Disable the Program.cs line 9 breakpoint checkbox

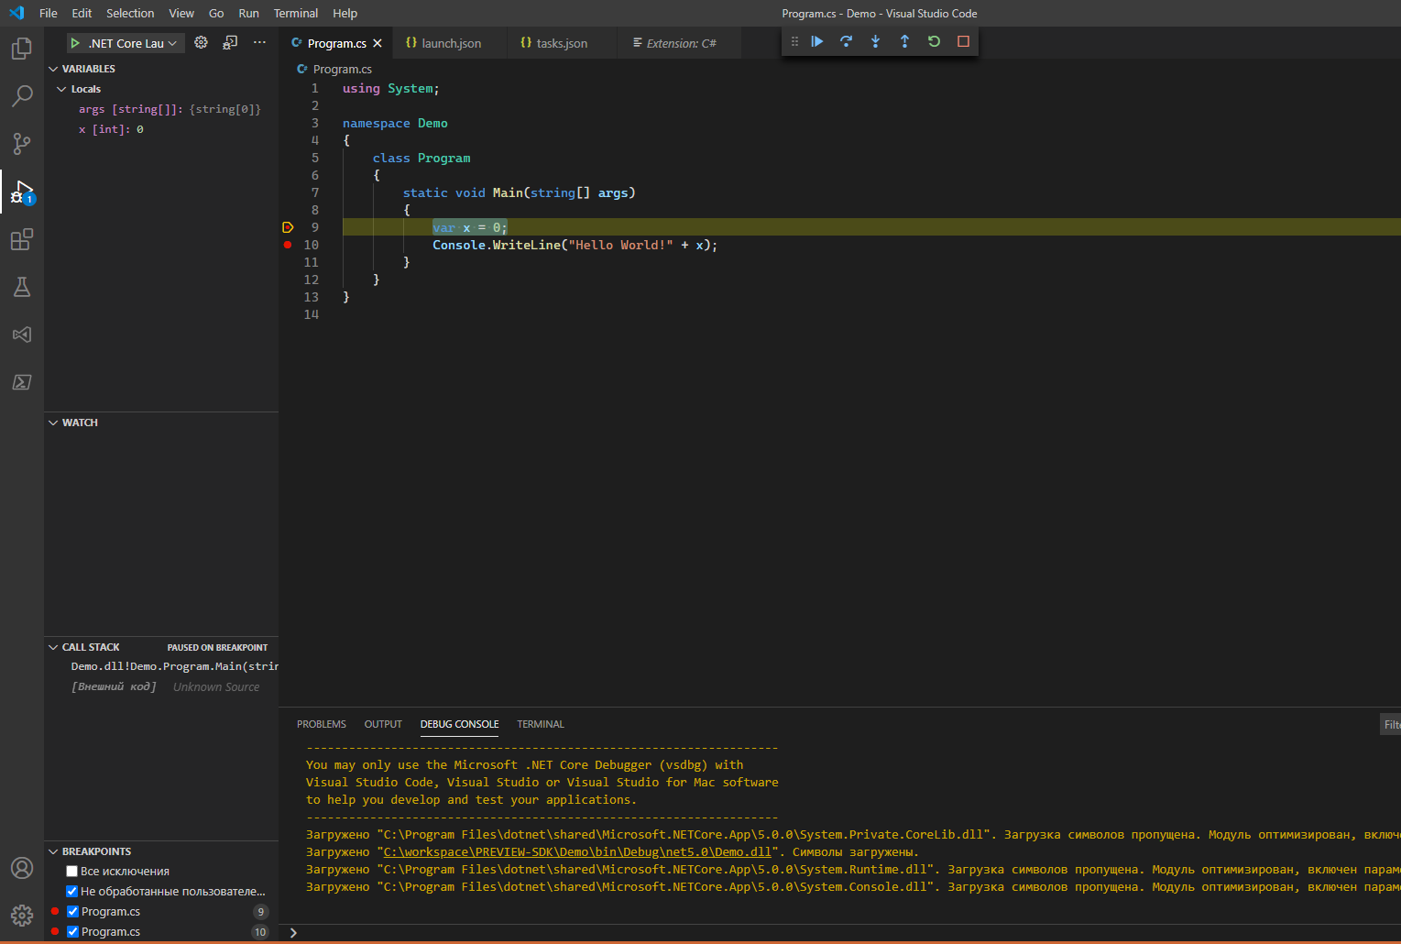point(73,911)
